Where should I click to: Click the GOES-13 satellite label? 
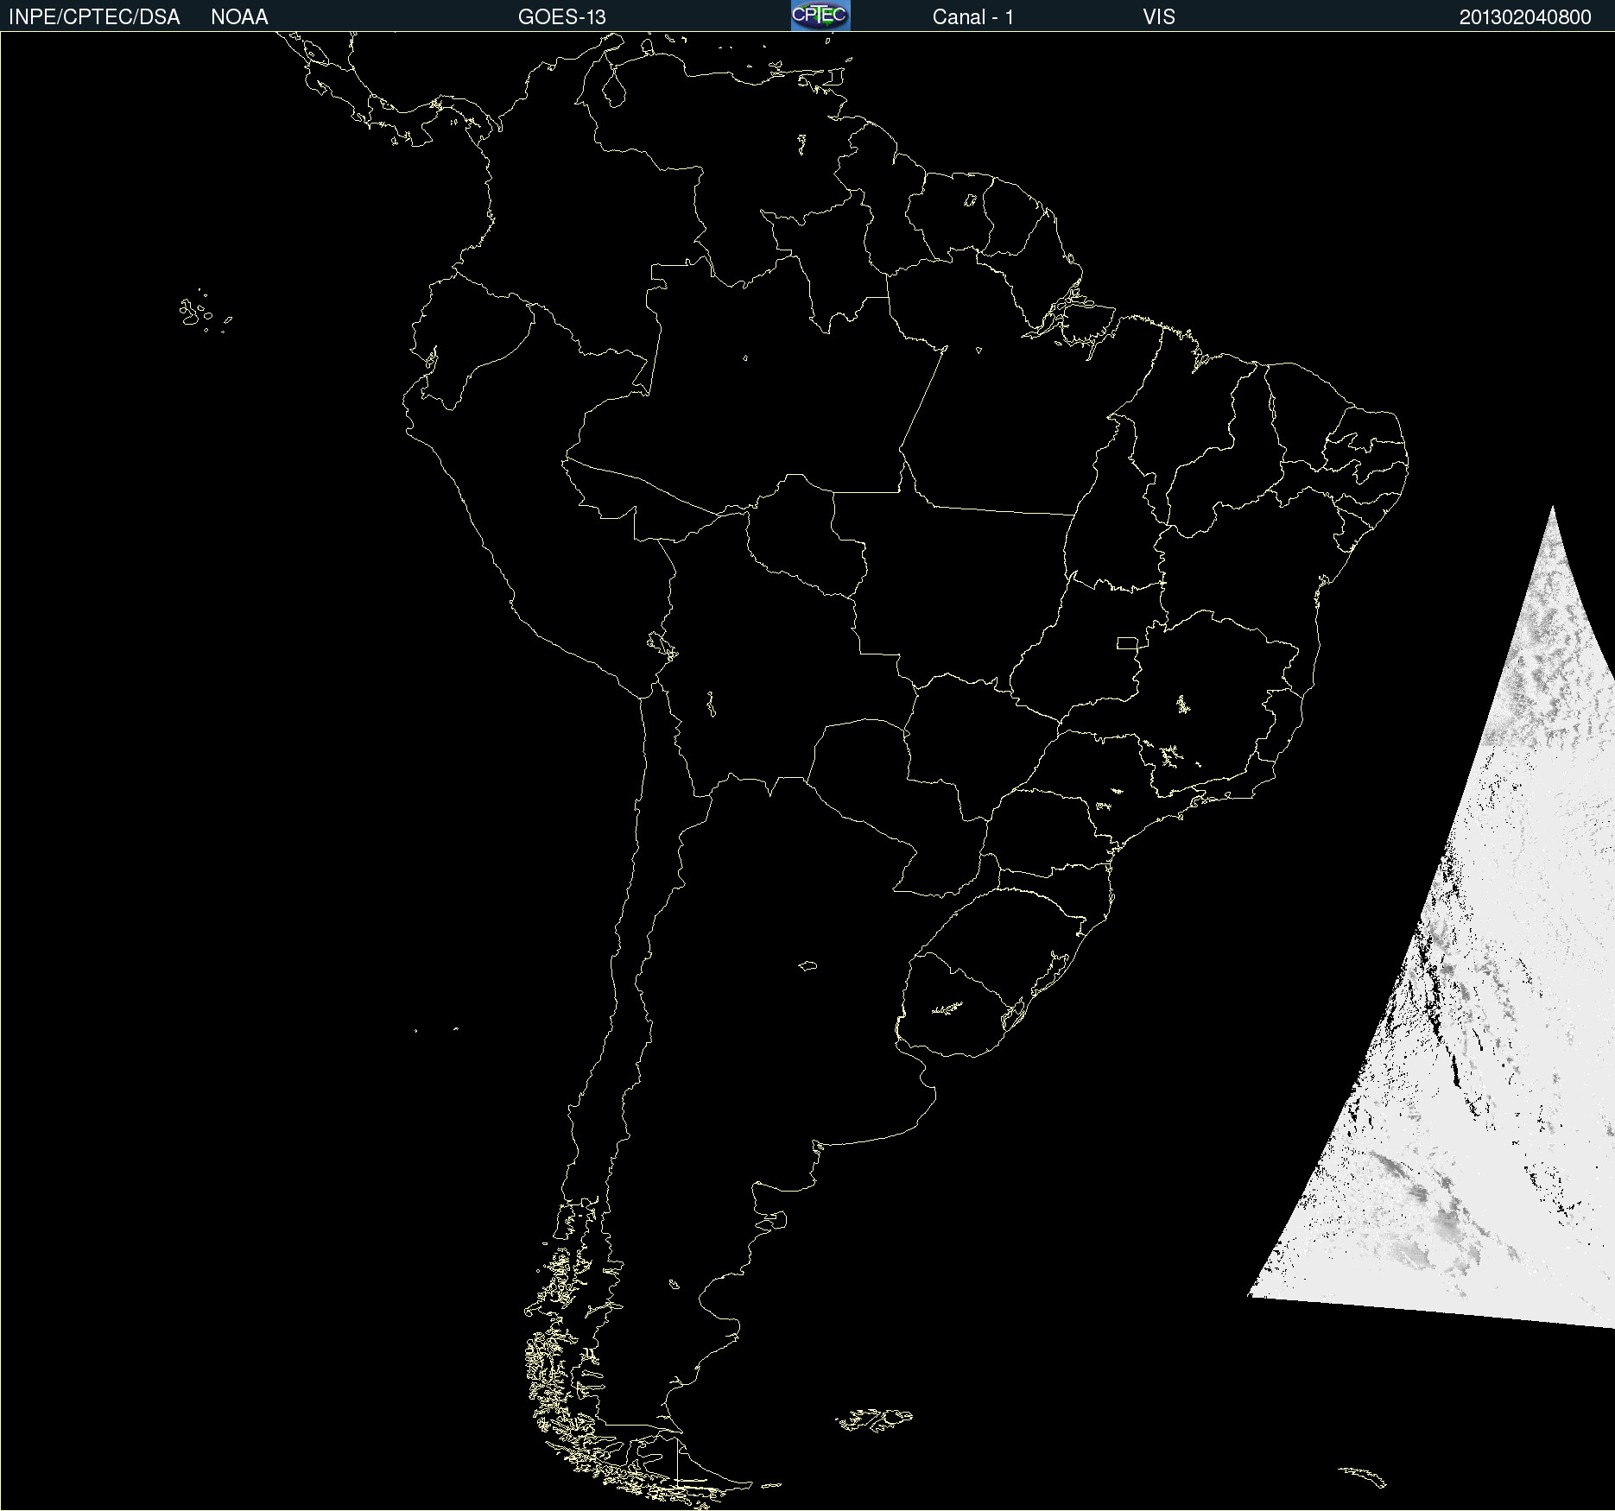point(562,17)
